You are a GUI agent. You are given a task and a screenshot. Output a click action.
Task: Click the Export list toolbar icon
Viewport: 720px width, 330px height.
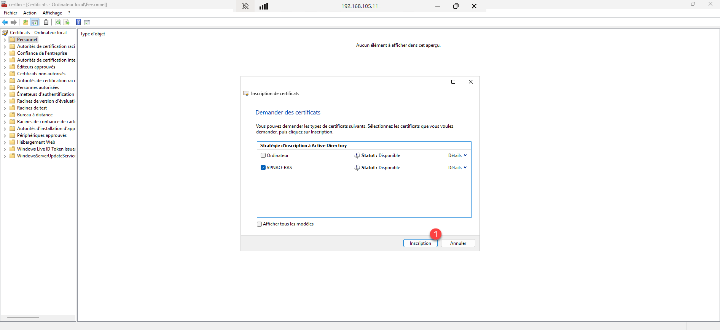67,22
